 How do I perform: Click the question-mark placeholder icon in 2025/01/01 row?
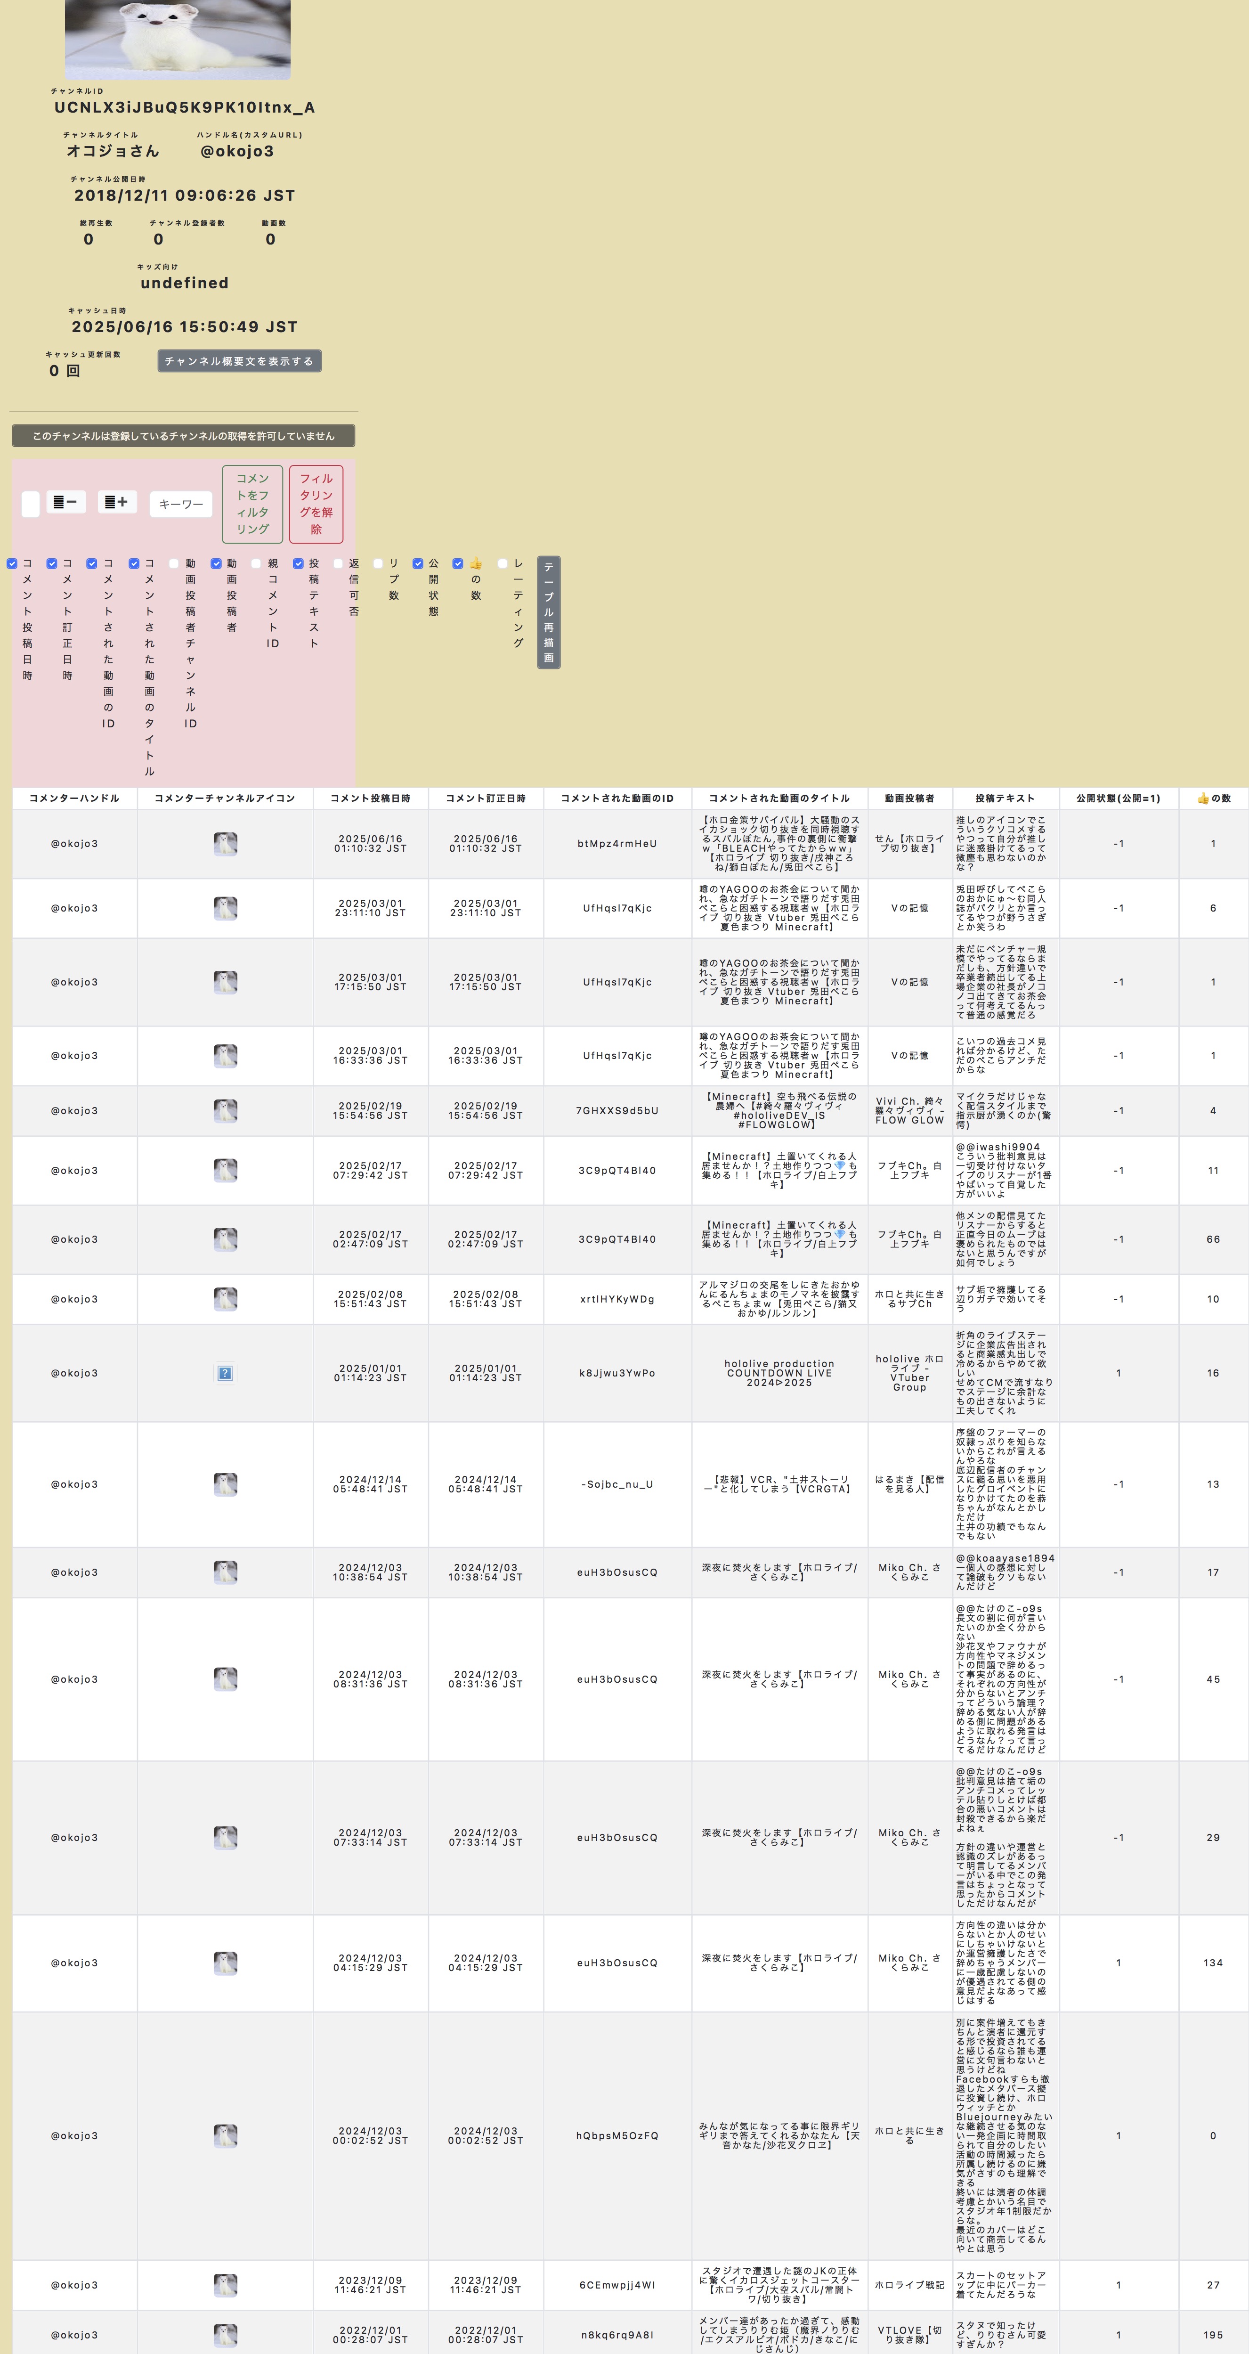tap(225, 1374)
